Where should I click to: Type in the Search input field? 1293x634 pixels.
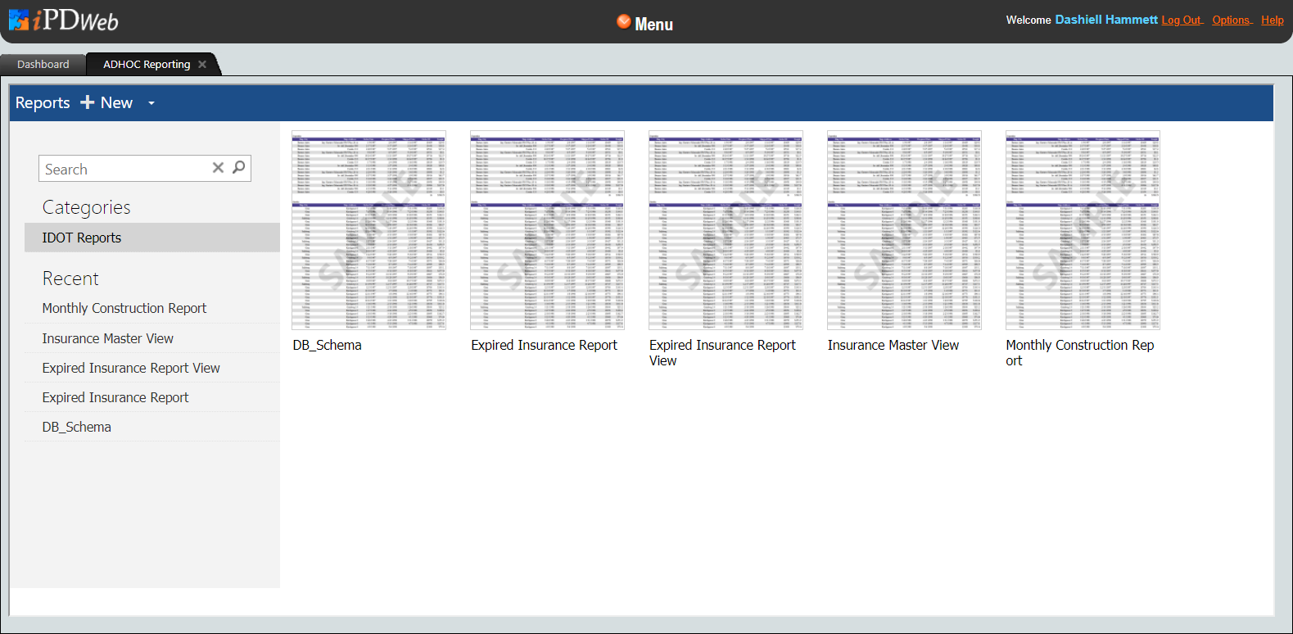pos(123,169)
